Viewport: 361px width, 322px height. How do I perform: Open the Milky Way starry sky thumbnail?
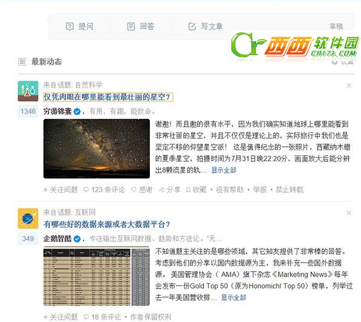96,149
